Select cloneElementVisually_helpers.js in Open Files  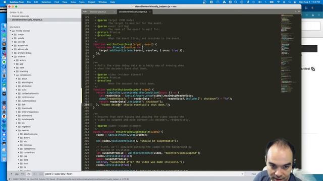click(27, 20)
